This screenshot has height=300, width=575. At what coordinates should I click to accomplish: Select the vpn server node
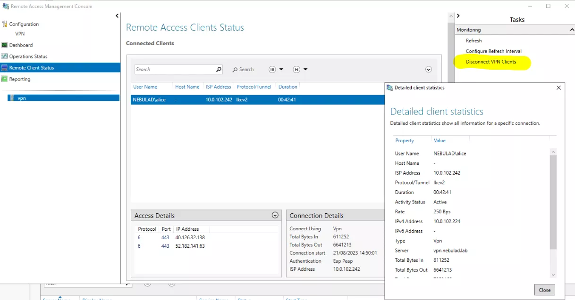click(63, 98)
